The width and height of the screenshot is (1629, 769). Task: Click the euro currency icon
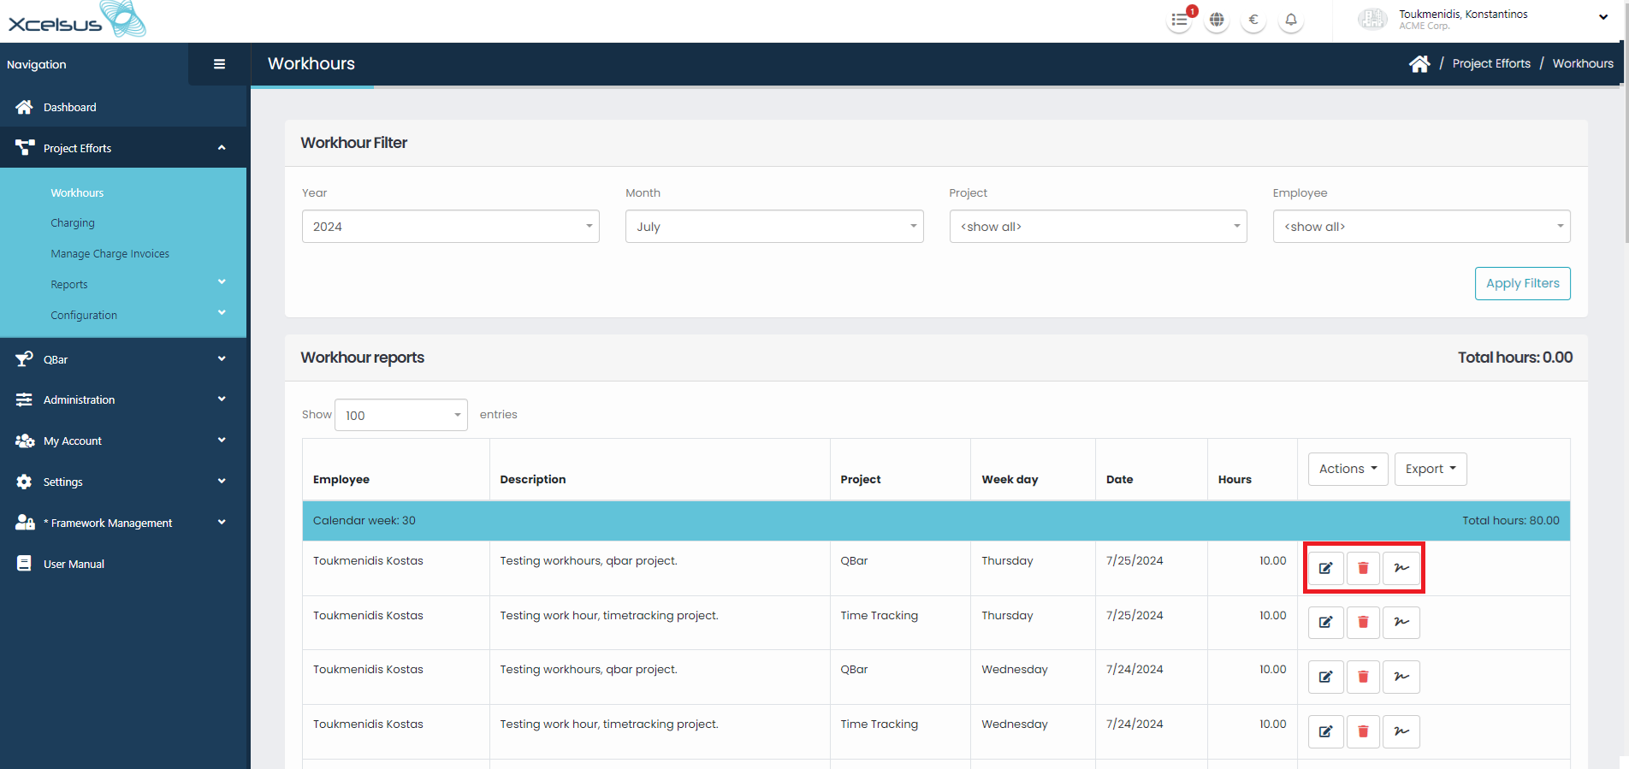click(x=1253, y=20)
